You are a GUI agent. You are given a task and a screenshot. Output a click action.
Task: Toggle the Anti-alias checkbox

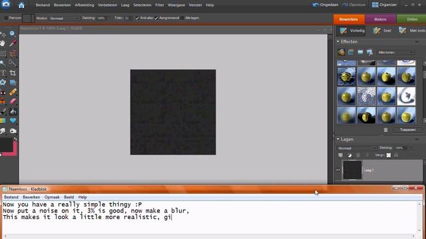pos(137,18)
